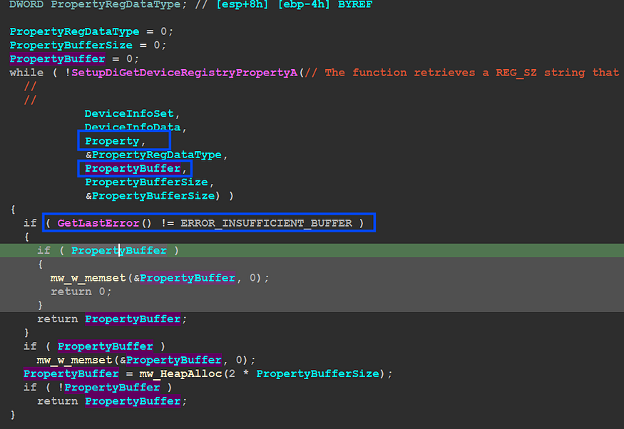Select the DeviceInfoSet argument

click(129, 114)
